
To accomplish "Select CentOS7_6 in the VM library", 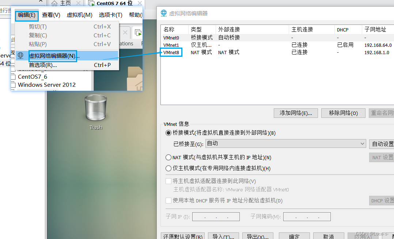I will point(33,77).
